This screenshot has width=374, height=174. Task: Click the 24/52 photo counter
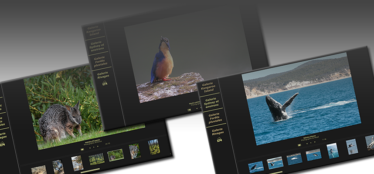point(107,144)
